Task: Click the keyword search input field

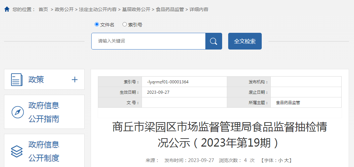Action: 148,41
